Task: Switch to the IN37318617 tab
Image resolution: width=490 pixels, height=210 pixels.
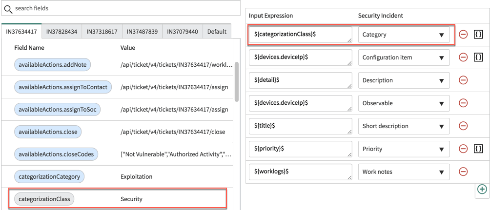Action: pyautogui.click(x=102, y=32)
